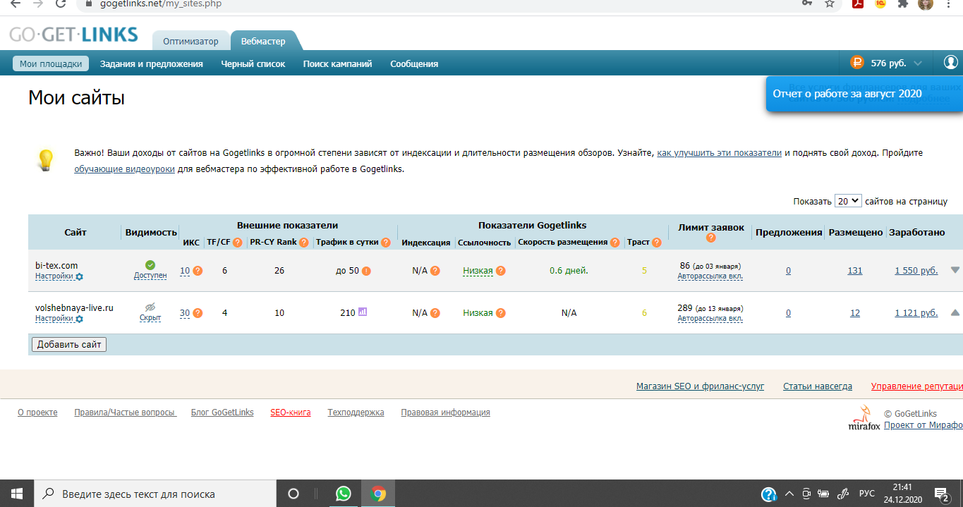Click the orange ruble balance icon
963x507 pixels.
pyautogui.click(x=857, y=63)
